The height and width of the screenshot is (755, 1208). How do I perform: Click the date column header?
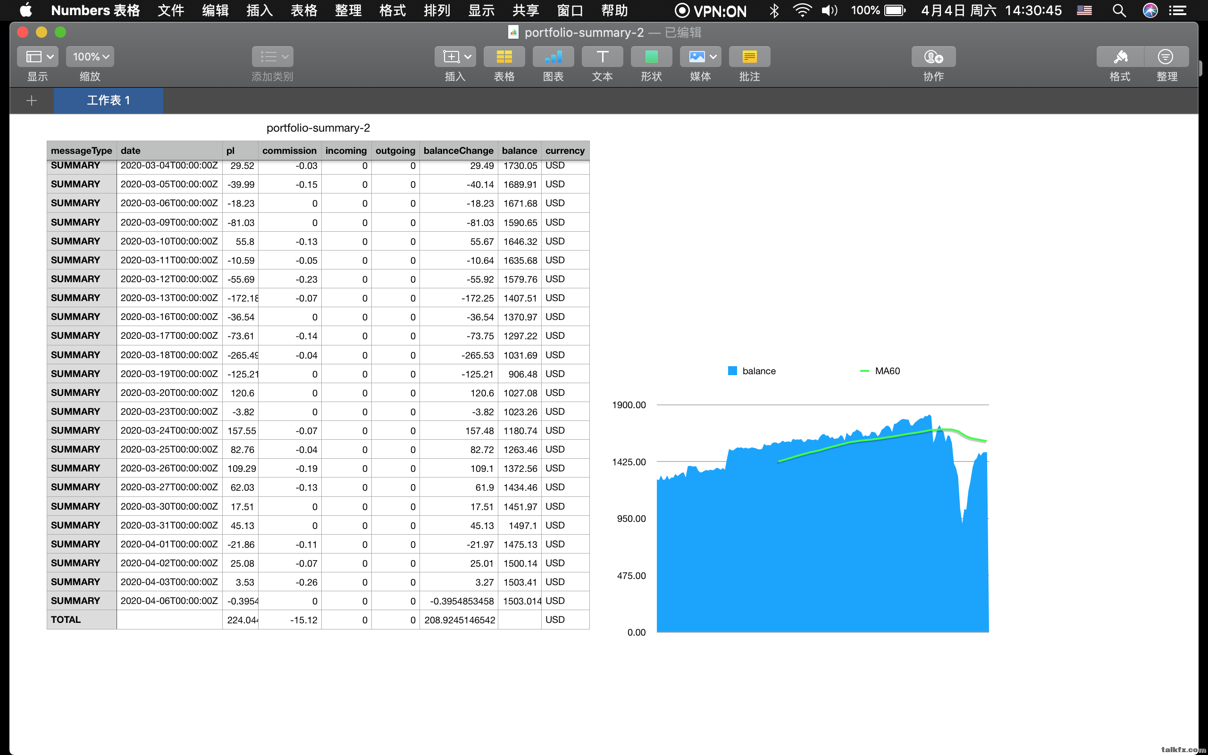click(x=169, y=151)
